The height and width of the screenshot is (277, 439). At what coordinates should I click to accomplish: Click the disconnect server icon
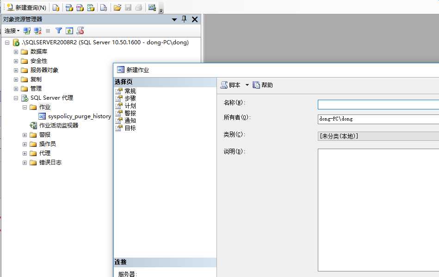(37, 31)
